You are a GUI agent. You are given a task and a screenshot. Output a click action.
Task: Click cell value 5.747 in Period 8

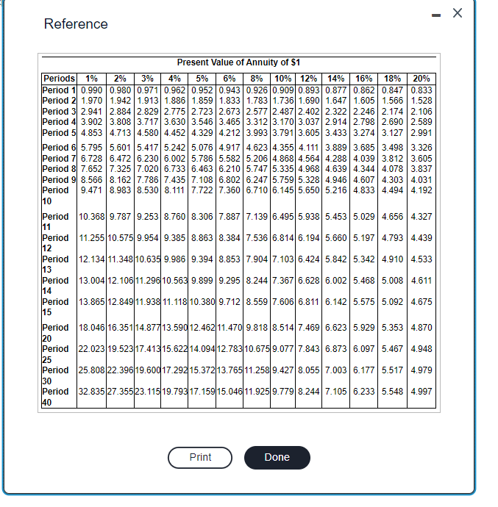pyautogui.click(x=257, y=169)
